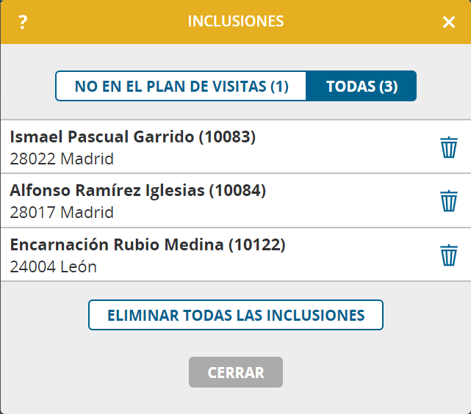
Task: Click the Inclusiones dialog title
Action: coord(236,21)
